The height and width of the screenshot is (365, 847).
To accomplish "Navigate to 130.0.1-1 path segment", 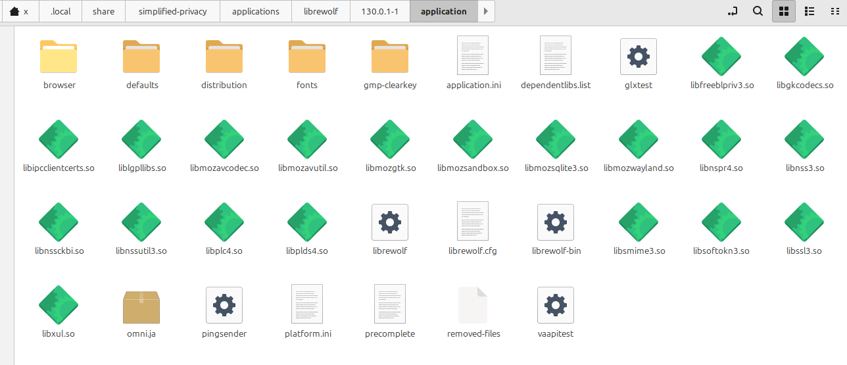I will [379, 11].
